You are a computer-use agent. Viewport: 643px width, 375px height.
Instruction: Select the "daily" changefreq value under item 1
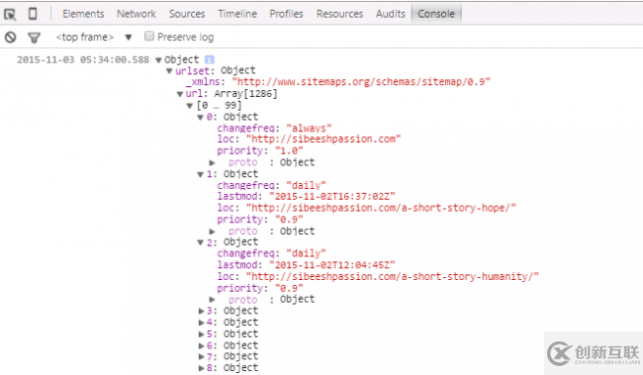306,185
